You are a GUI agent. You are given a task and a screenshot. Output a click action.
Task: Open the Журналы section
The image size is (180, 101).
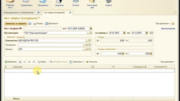pos(59,3)
